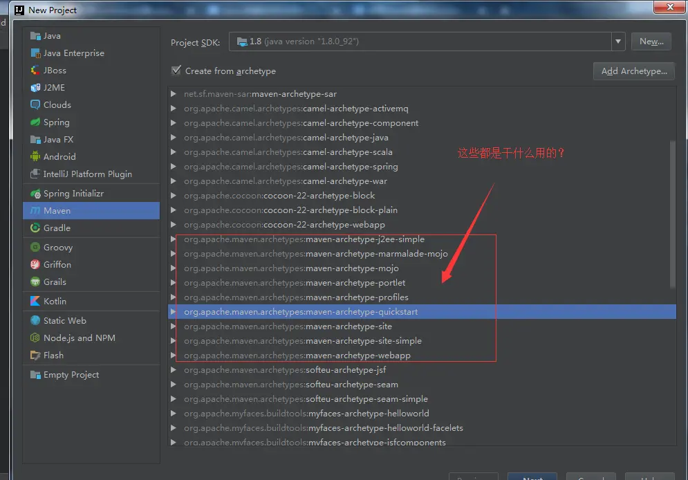The height and width of the screenshot is (480, 688).
Task: Select the Empty Project label
Action: (x=71, y=375)
